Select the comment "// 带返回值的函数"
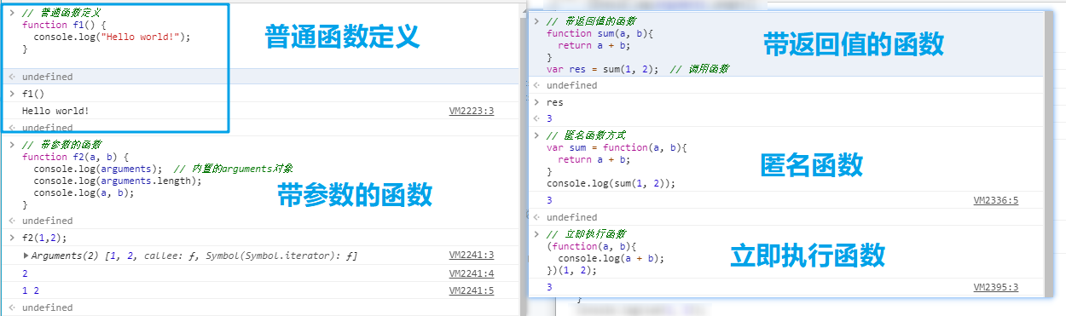This screenshot has width=1066, height=316. tap(591, 20)
